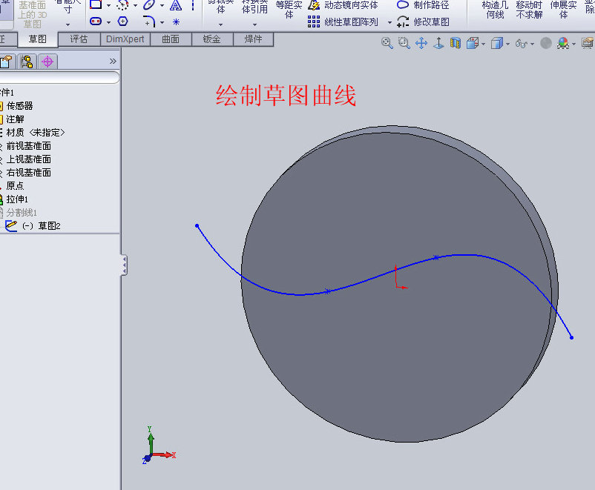The image size is (595, 490).
Task: Click the panel collapse handle on divider
Action: (x=124, y=265)
